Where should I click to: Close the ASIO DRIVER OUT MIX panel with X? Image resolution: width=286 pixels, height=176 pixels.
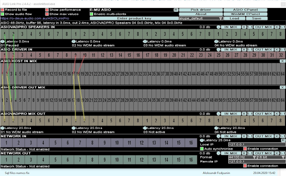click(x=282, y=87)
